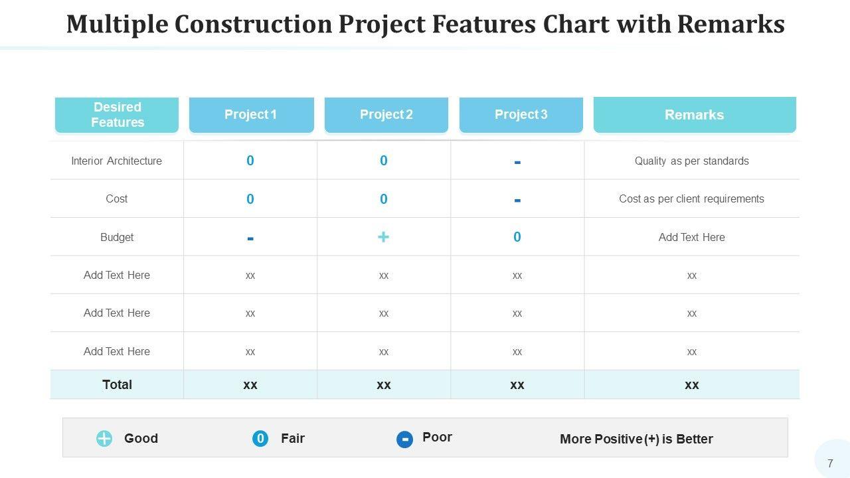This screenshot has height=478, width=850.
Task: Select the slide title text
Action: [x=425, y=25]
